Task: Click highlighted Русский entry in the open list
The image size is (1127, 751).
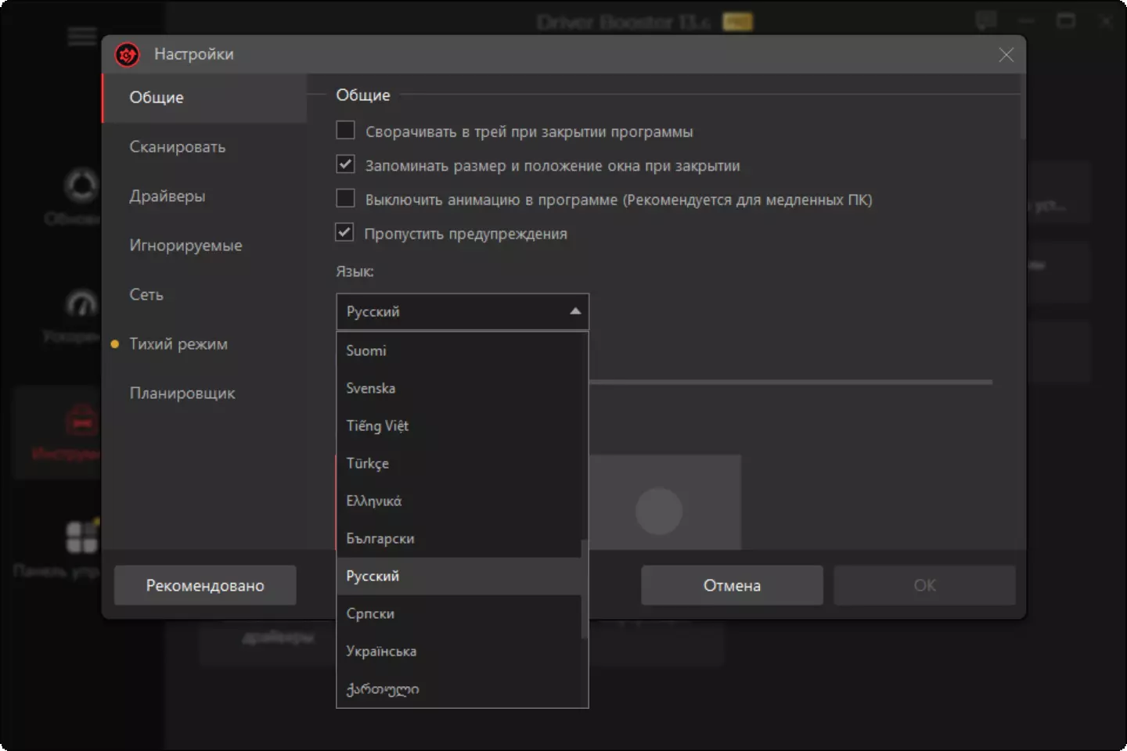Action: pos(459,576)
